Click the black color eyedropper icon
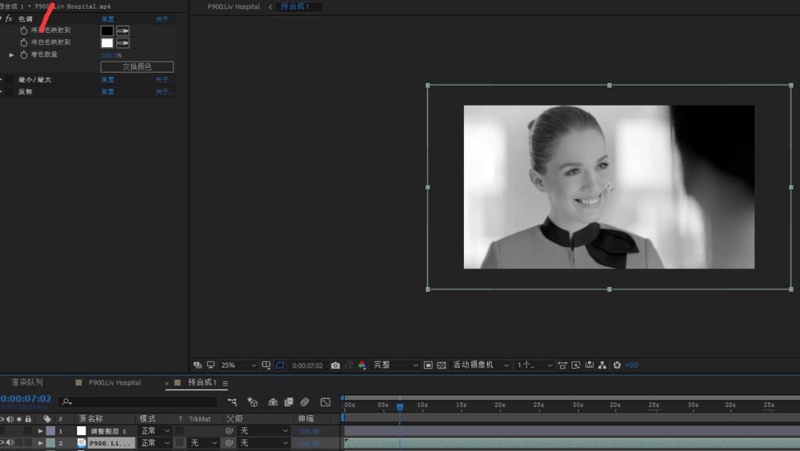 (123, 30)
